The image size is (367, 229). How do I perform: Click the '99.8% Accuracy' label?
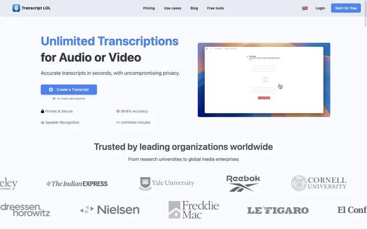point(134,111)
